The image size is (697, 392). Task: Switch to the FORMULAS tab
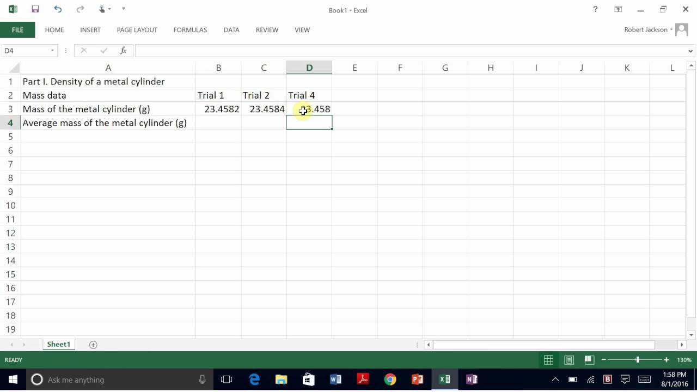click(190, 30)
